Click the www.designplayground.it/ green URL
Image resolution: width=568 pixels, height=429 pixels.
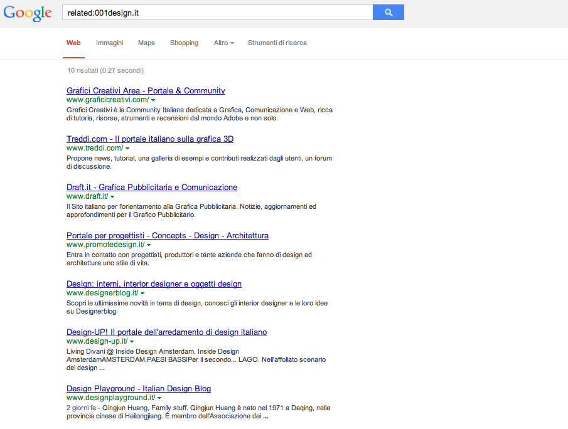pos(111,398)
